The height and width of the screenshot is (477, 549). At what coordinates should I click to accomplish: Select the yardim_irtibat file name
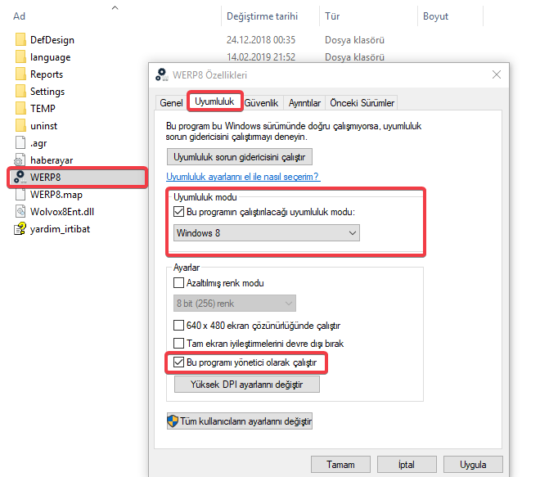60,229
